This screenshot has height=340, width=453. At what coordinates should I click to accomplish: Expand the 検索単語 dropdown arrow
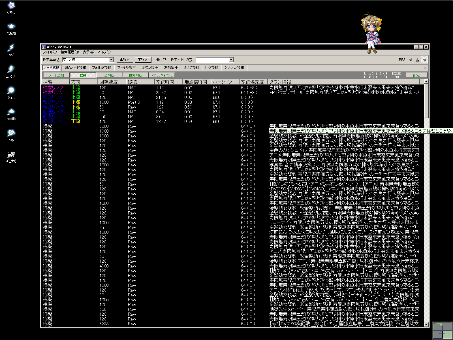coord(111,60)
